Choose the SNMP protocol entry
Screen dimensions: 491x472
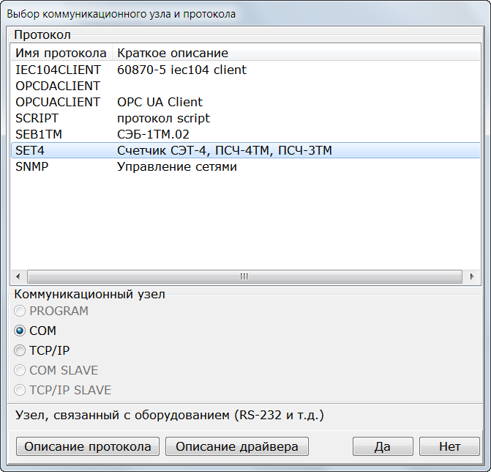246,167
